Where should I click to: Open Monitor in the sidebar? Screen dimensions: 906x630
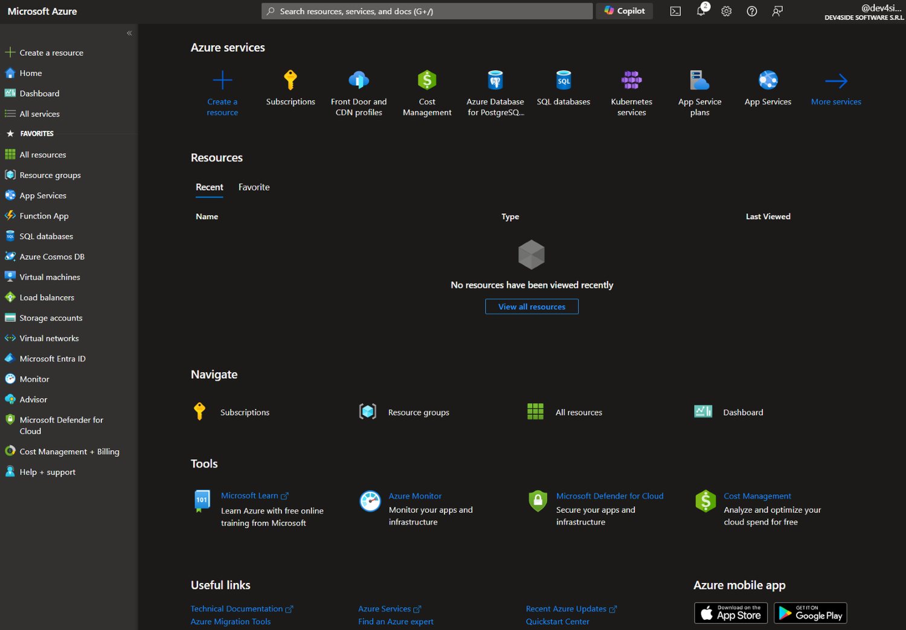pos(34,379)
